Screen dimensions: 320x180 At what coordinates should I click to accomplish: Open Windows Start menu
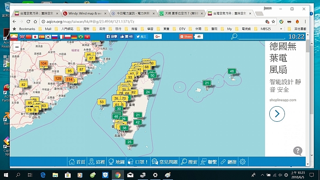[x=6, y=175]
